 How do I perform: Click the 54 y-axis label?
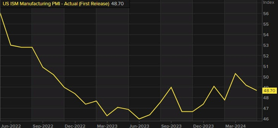[x=266, y=35]
